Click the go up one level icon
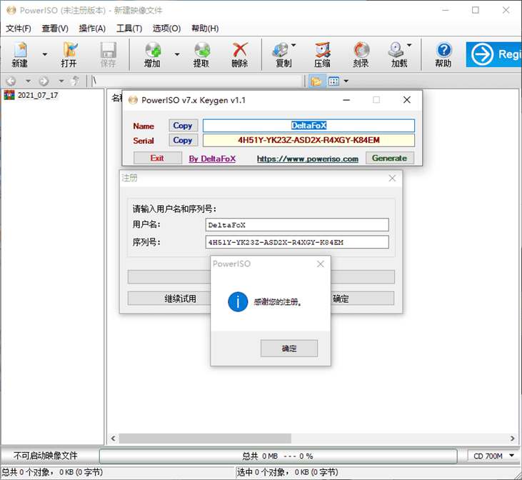The height and width of the screenshot is (480, 522). (x=76, y=81)
